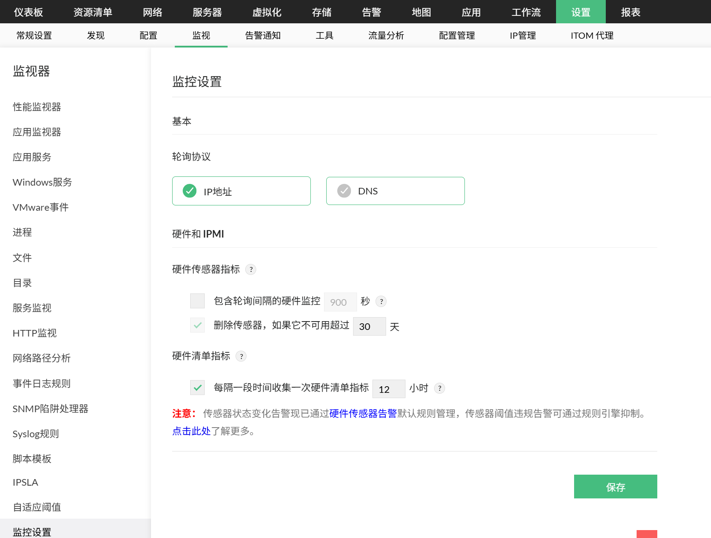This screenshot has height=538, width=711.
Task: Open 服务器 top menu
Action: point(207,12)
